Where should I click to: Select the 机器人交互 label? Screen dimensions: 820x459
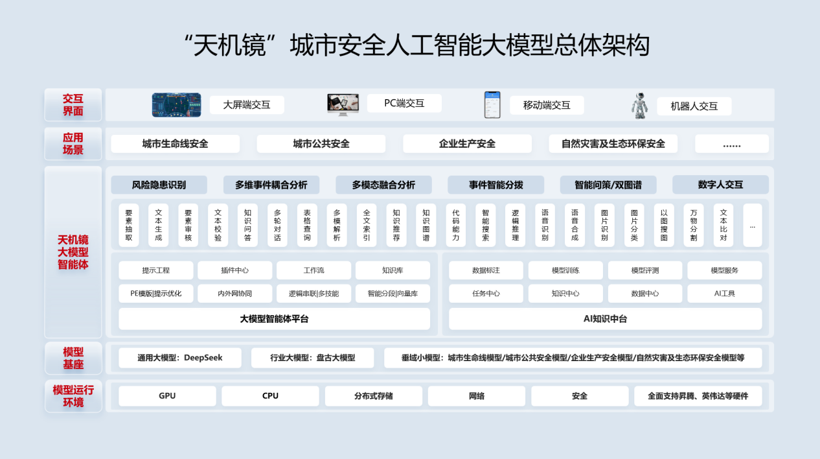(x=694, y=106)
